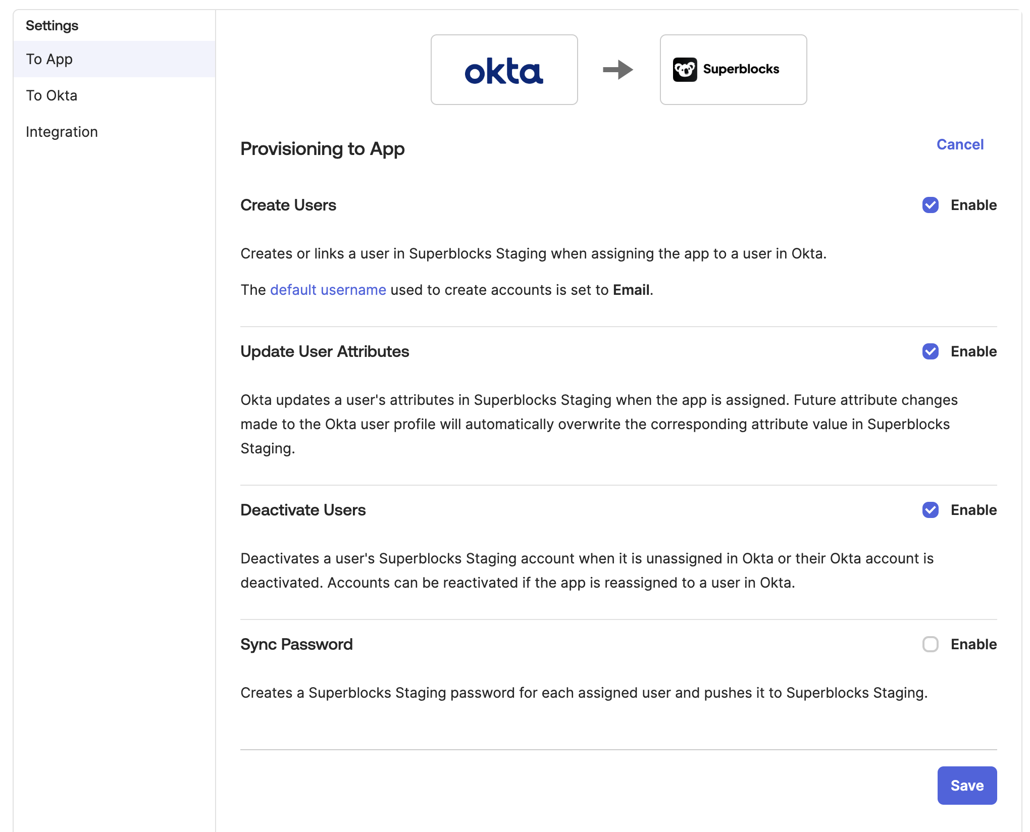1030x832 pixels.
Task: Click the Settings menu item
Action: [x=52, y=25]
